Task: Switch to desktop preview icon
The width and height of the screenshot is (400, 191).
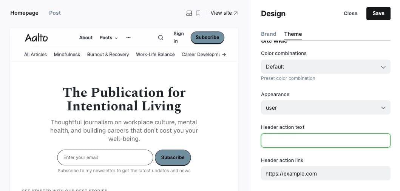Action: click(x=189, y=13)
